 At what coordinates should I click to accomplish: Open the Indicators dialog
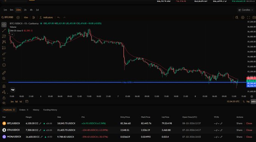[x=46, y=17]
